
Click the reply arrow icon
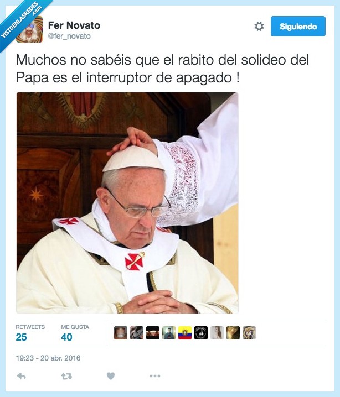[x=21, y=376]
